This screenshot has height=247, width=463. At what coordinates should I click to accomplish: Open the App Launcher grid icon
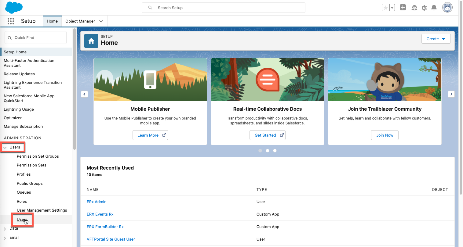point(11,21)
